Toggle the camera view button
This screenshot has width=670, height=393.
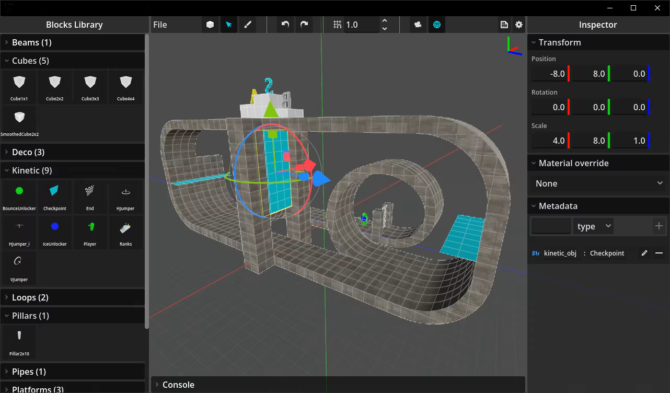418,25
